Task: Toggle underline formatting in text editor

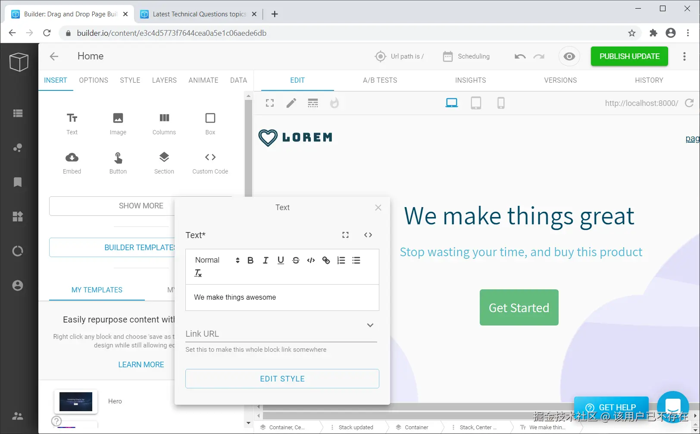Action: [281, 260]
